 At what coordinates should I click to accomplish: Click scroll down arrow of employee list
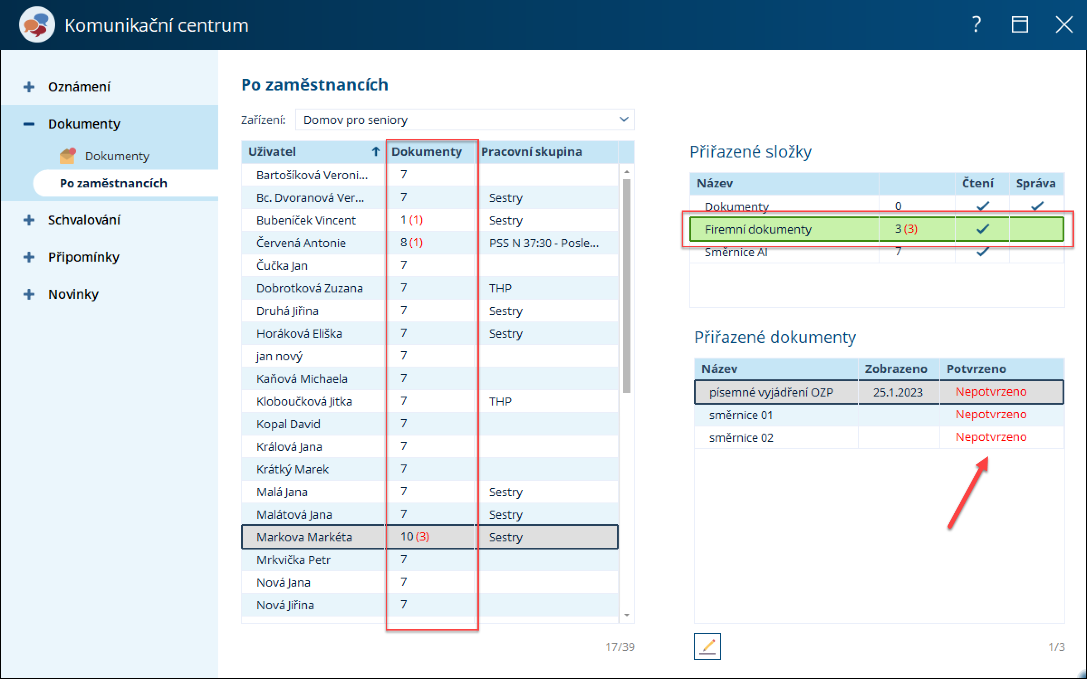(x=627, y=615)
